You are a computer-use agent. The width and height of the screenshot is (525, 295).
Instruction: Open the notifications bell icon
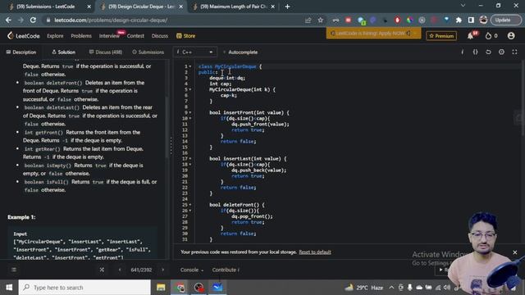coord(471,36)
